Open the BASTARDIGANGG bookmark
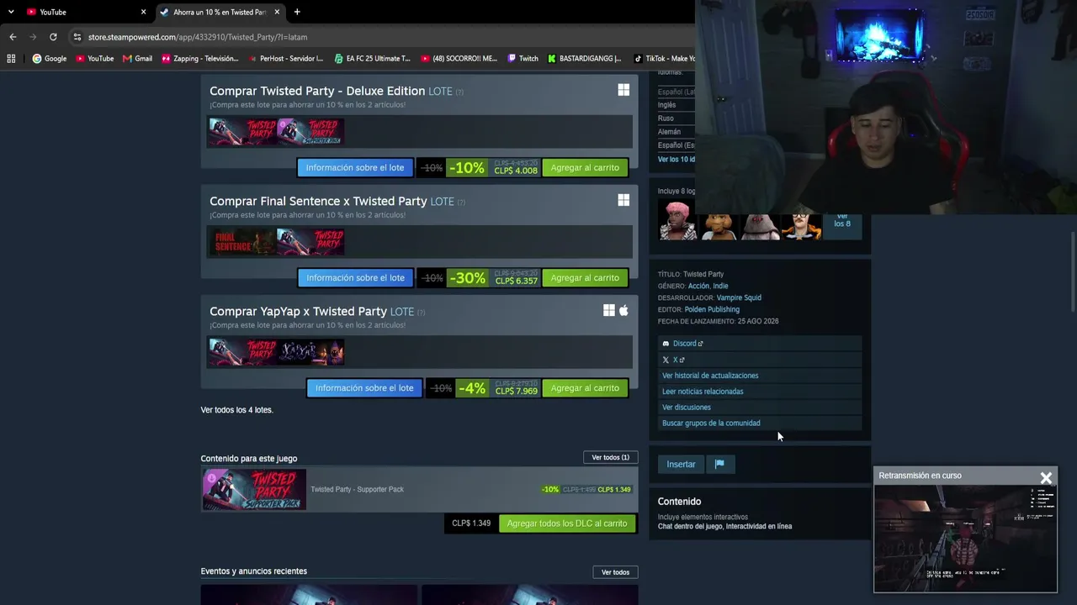This screenshot has height=605, width=1077. tap(584, 59)
